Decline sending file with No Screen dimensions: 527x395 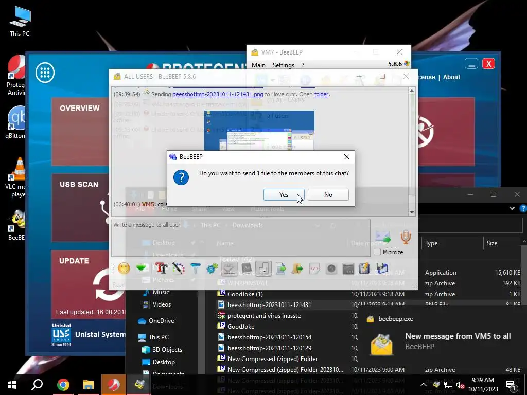[x=328, y=195]
